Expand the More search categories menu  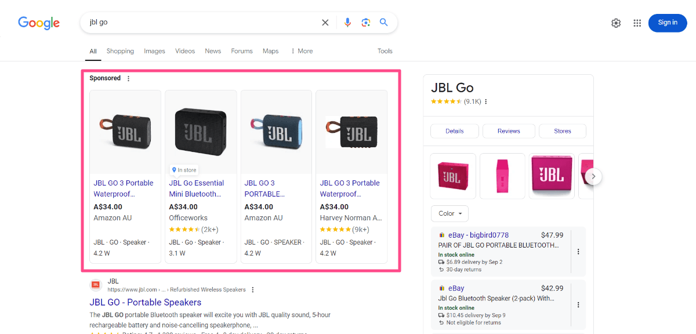(x=302, y=51)
